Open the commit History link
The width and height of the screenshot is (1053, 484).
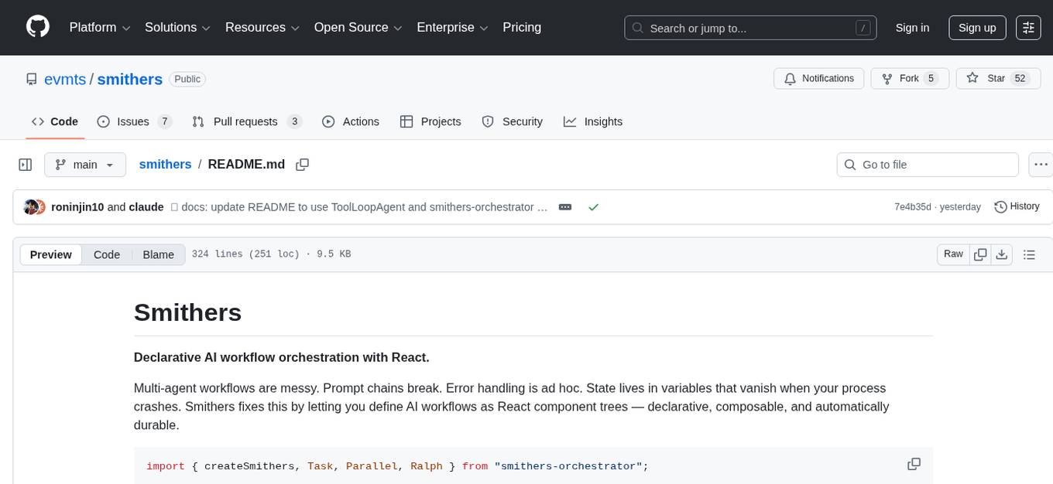tap(1016, 206)
